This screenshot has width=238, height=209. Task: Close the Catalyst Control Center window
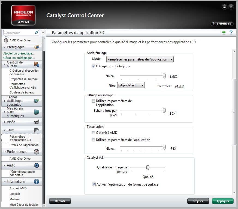231,7
